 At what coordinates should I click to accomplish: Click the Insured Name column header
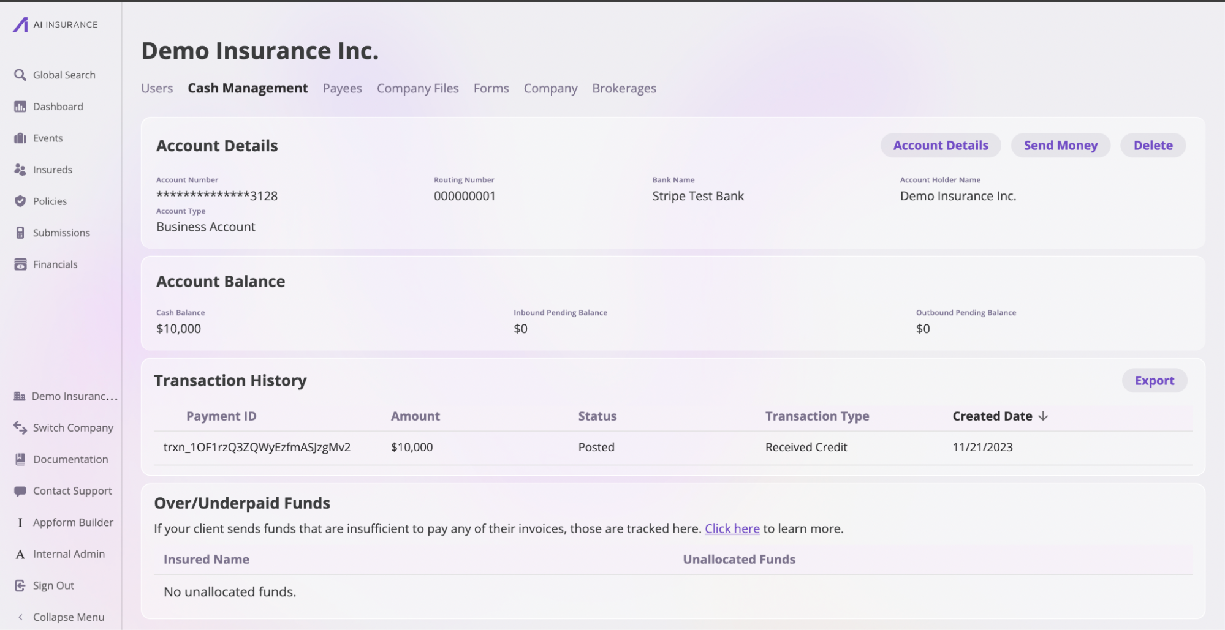click(207, 559)
